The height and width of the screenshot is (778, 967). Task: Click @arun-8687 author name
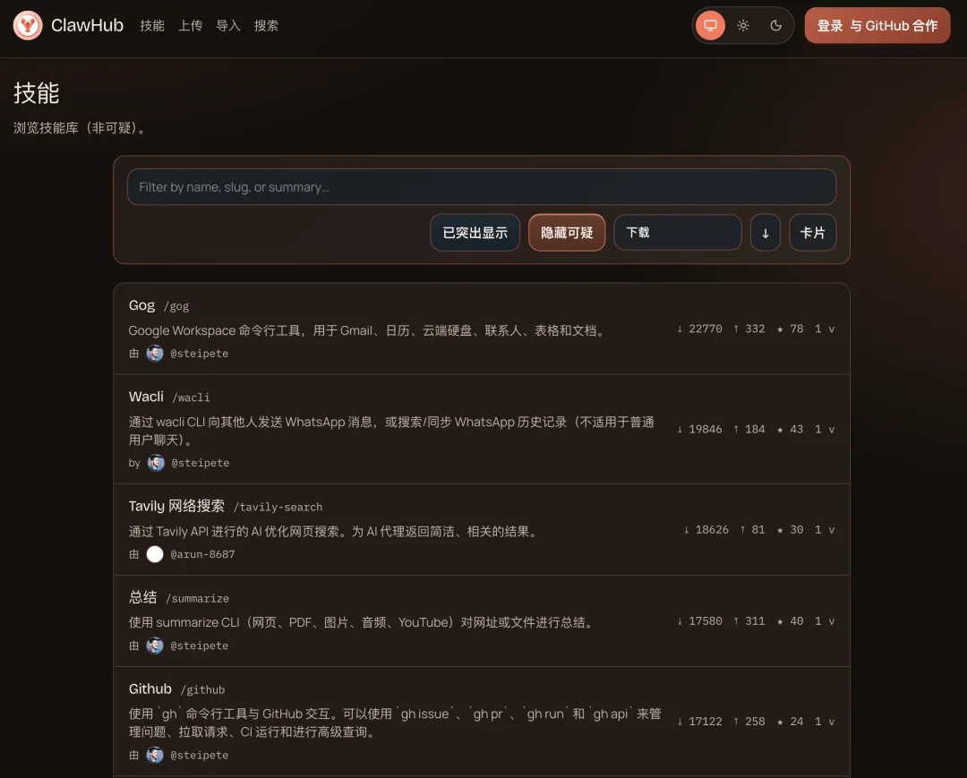202,554
